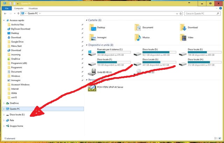Go back with the back arrow
Viewport: 224px width, 143px height.
(5, 14)
